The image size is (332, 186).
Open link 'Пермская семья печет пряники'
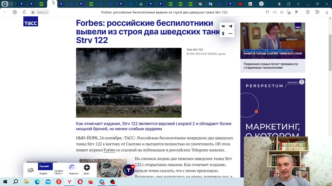tap(271, 66)
